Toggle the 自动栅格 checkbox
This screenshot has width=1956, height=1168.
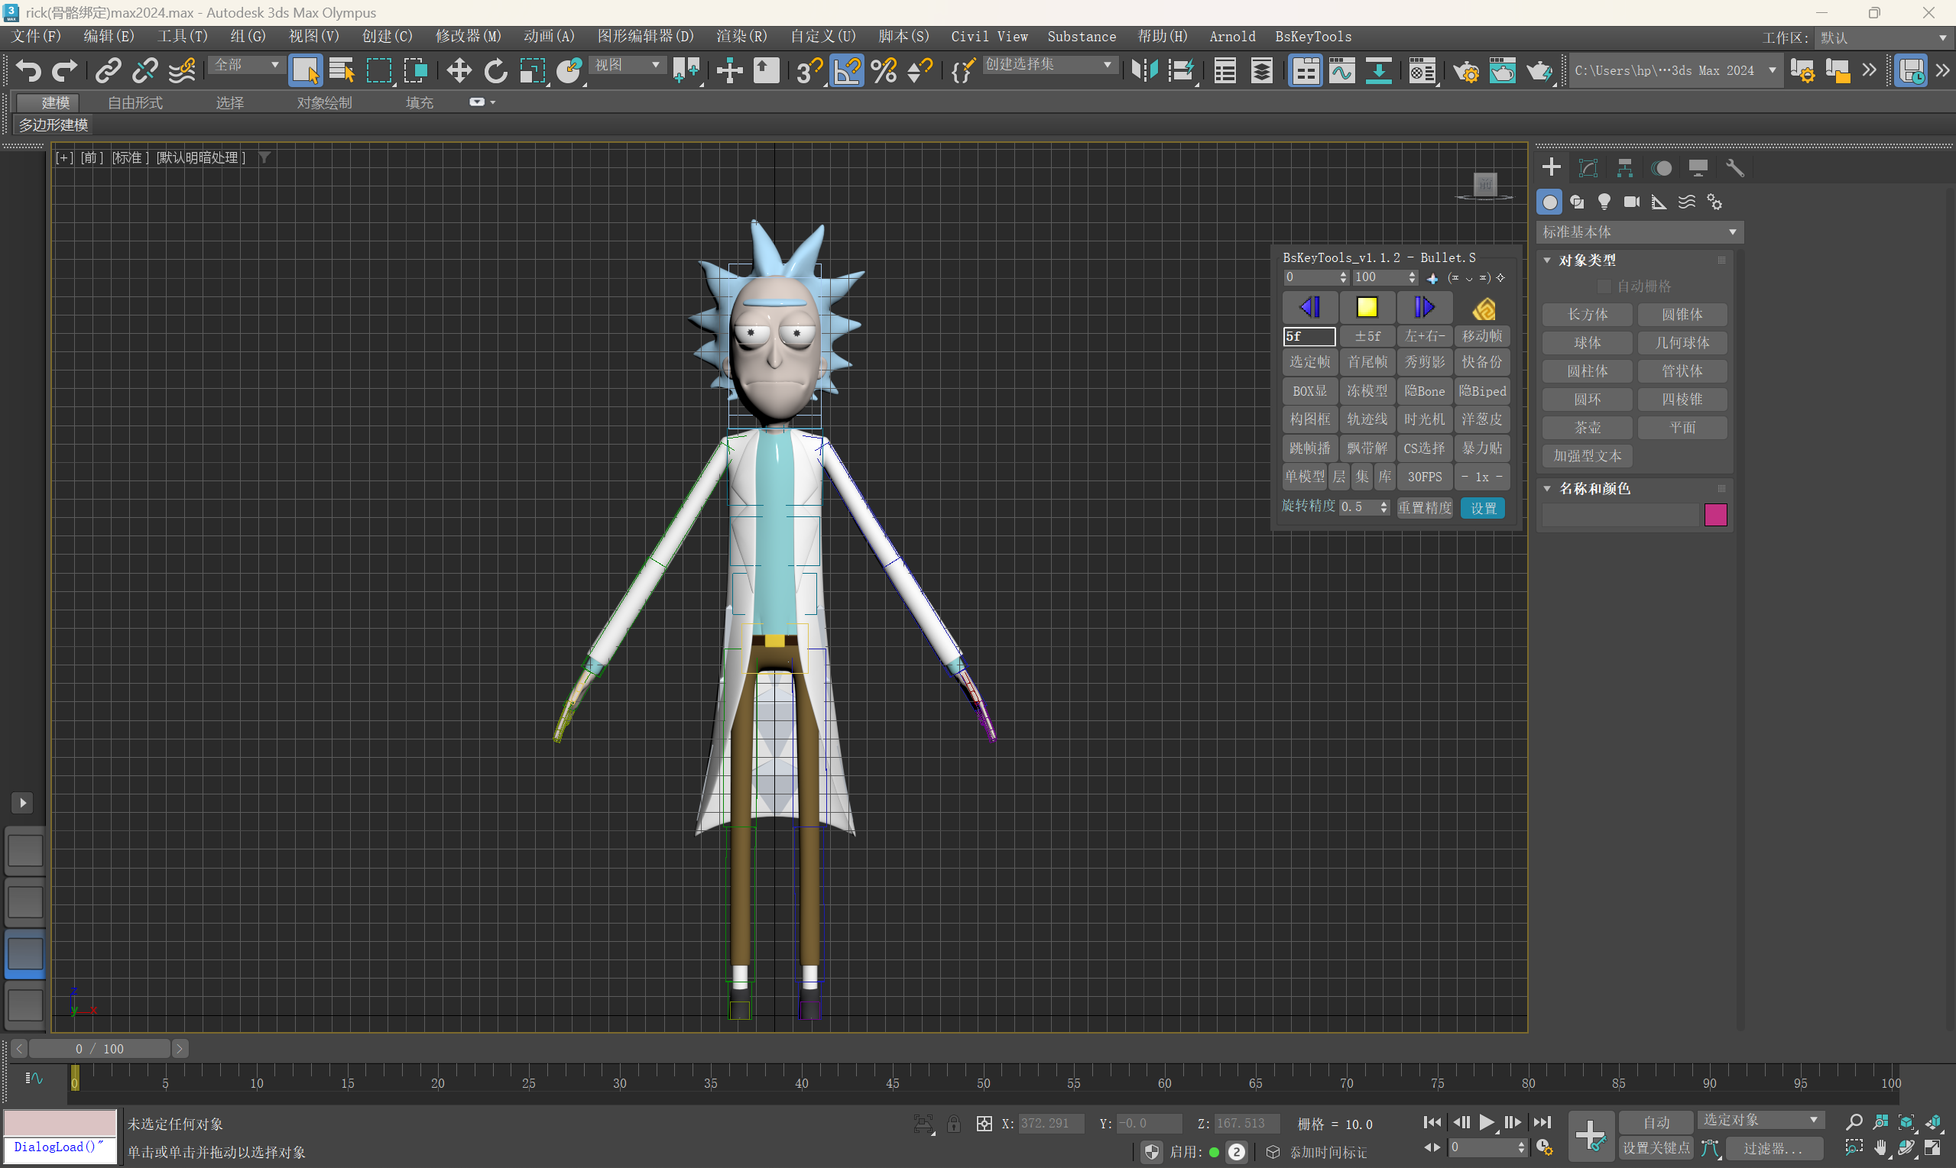(x=1604, y=286)
